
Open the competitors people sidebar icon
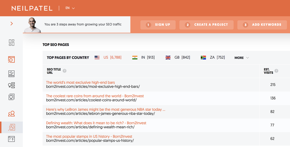11,113
